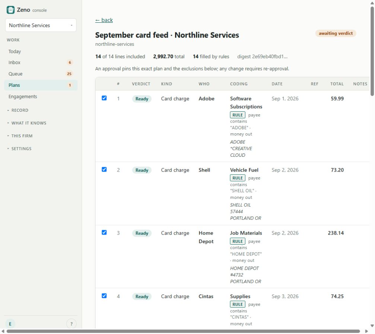The image size is (375, 334).
Task: Click the awaiting verdict status pill
Action: [336, 33]
